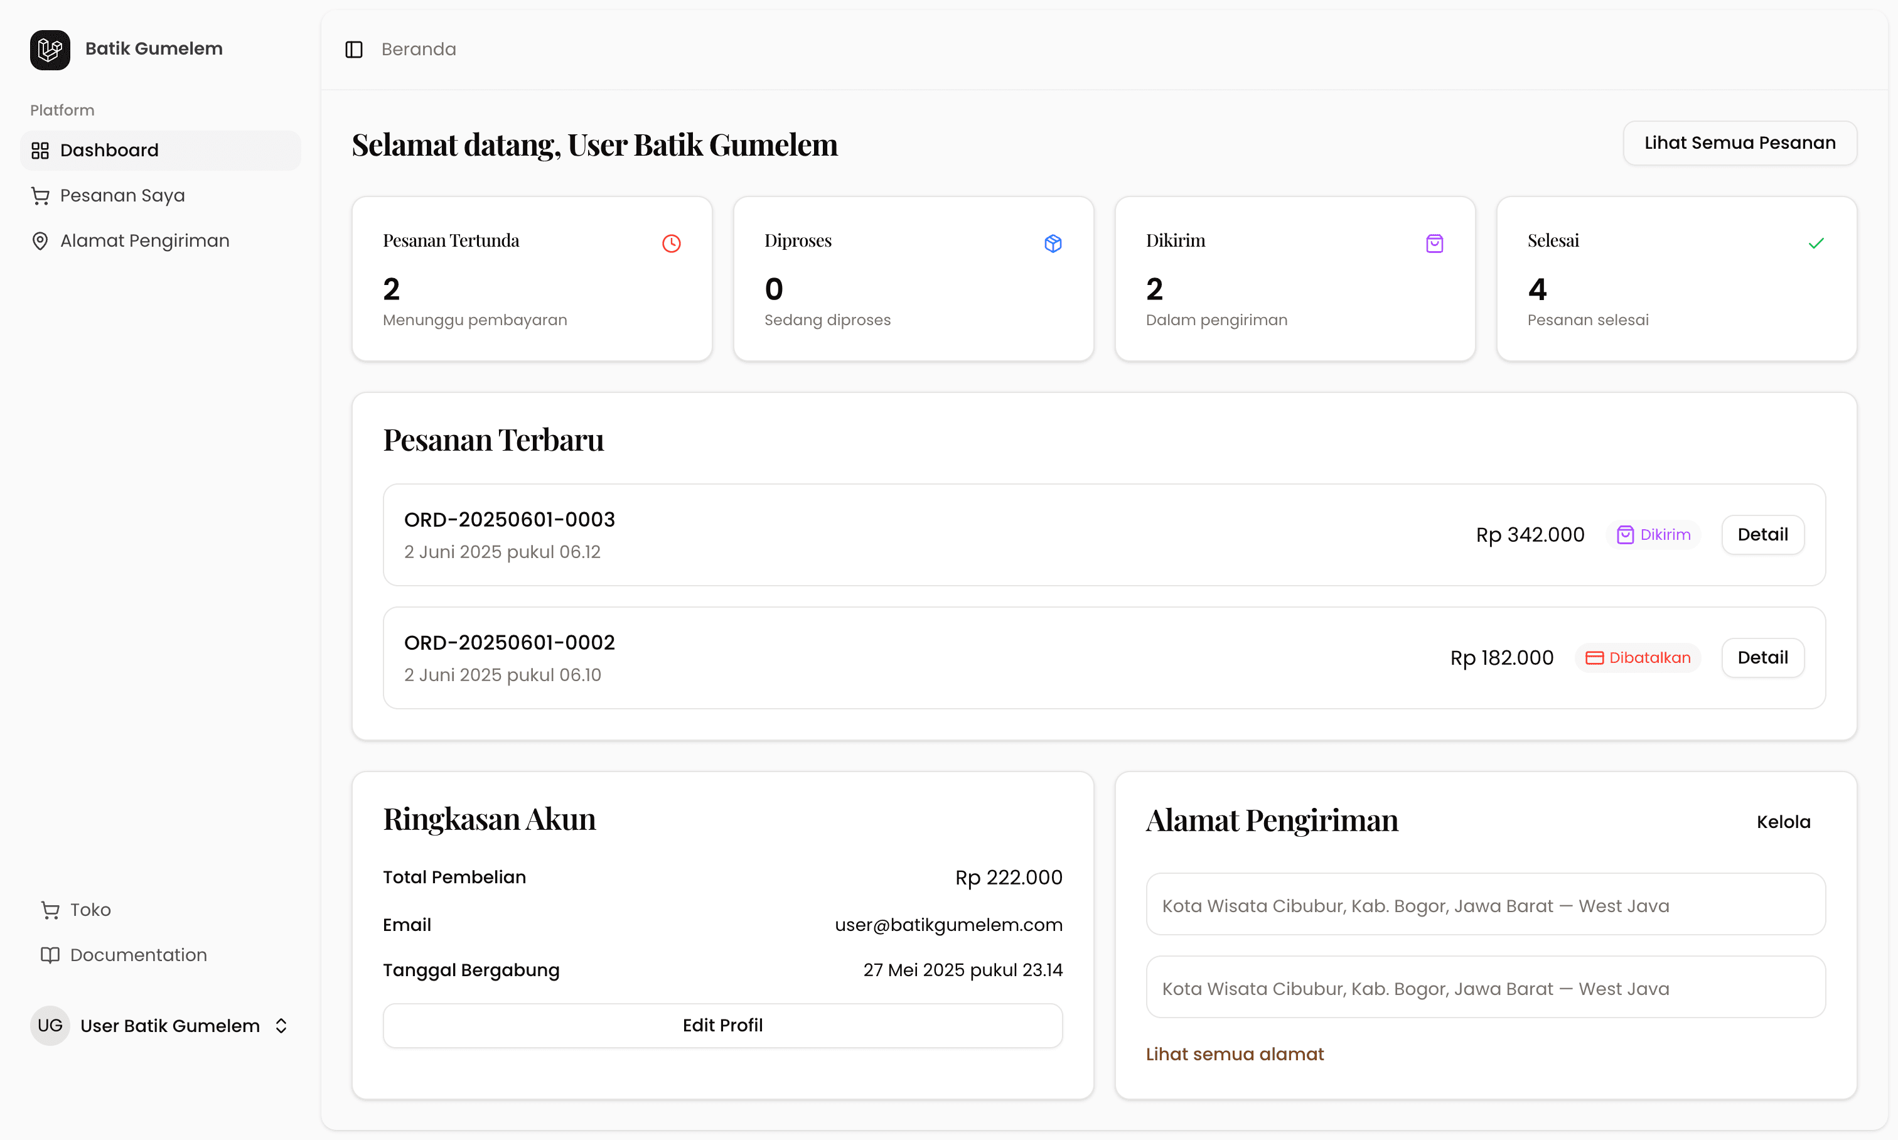Select the Pesanan Tertunda stat card
1898x1140 pixels.
(x=532, y=279)
